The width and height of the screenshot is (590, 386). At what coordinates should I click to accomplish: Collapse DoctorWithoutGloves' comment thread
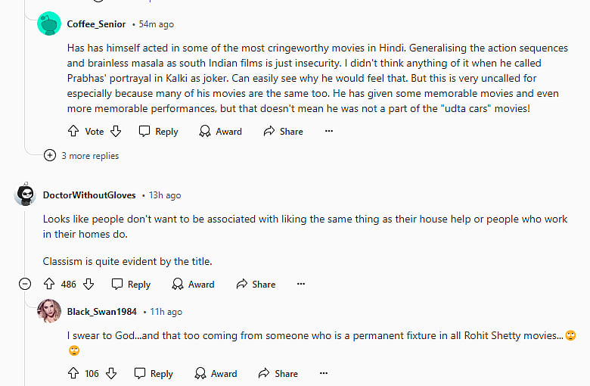click(x=25, y=284)
